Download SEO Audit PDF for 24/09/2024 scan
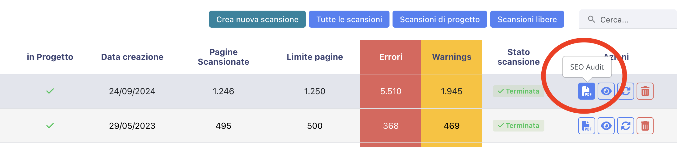This screenshot has width=681, height=147. (x=586, y=91)
